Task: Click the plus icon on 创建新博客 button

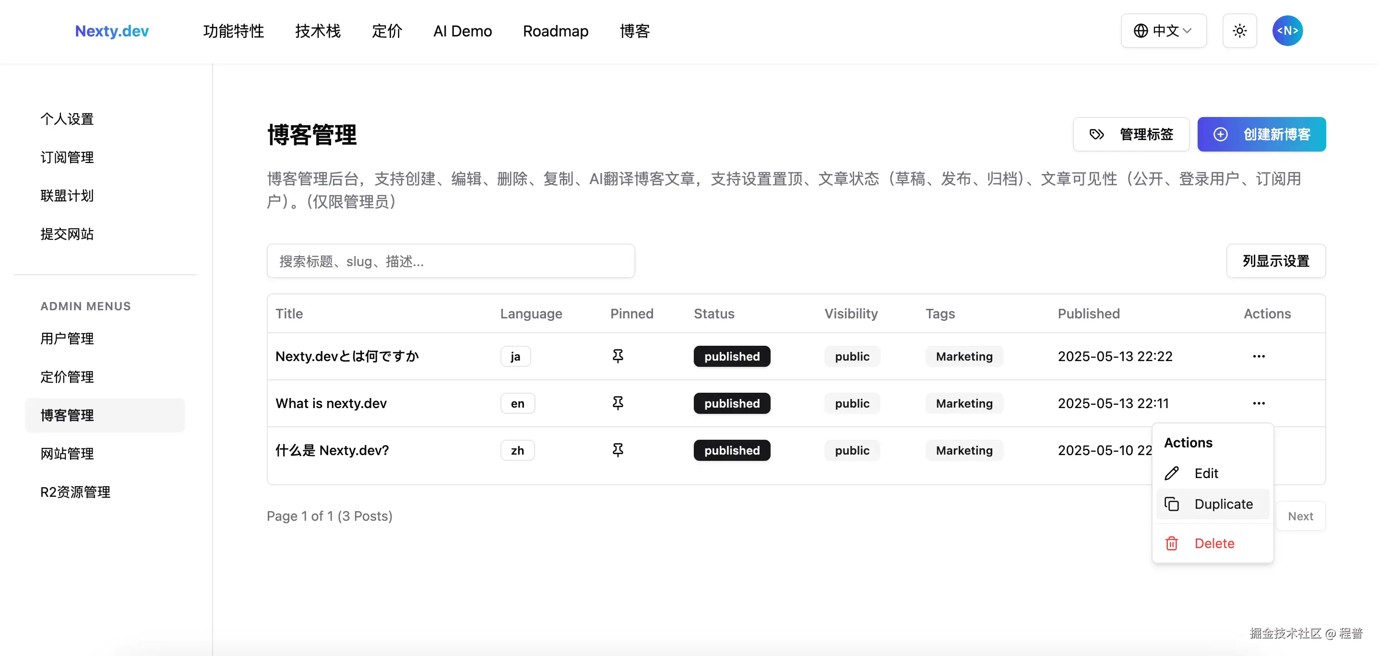Action: [x=1221, y=134]
